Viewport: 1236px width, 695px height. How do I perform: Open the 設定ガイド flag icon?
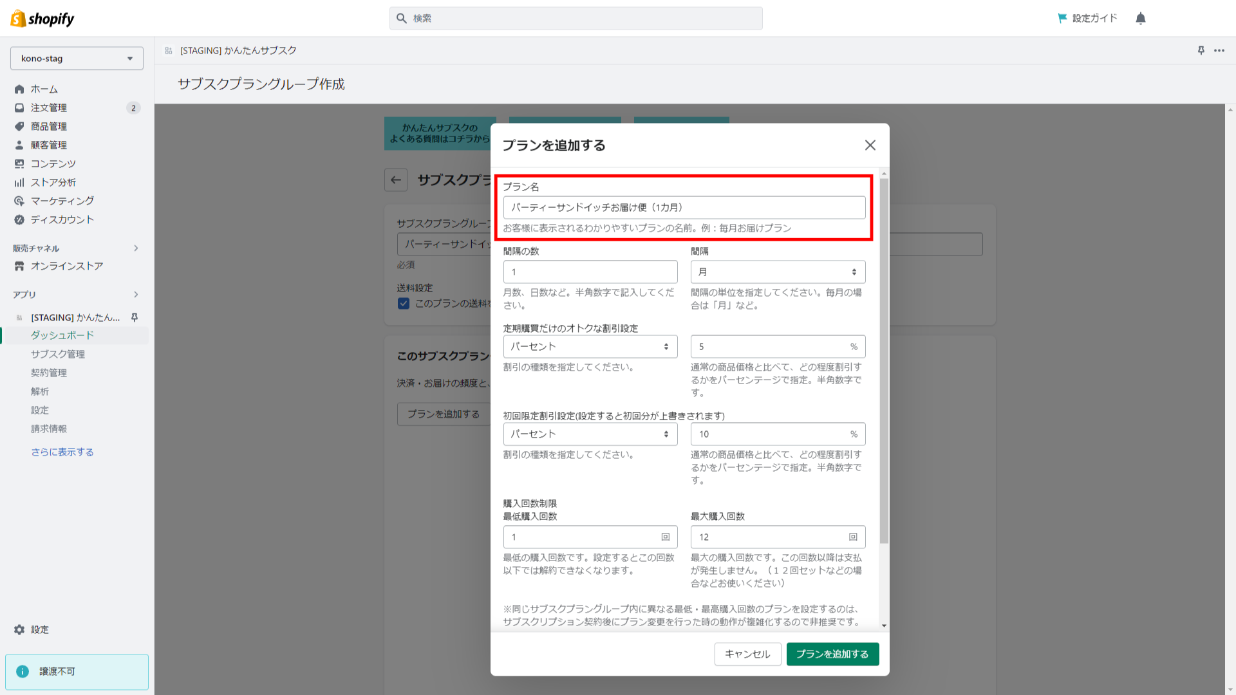coord(1062,18)
